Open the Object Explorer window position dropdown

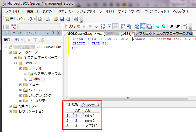pos(47,33)
